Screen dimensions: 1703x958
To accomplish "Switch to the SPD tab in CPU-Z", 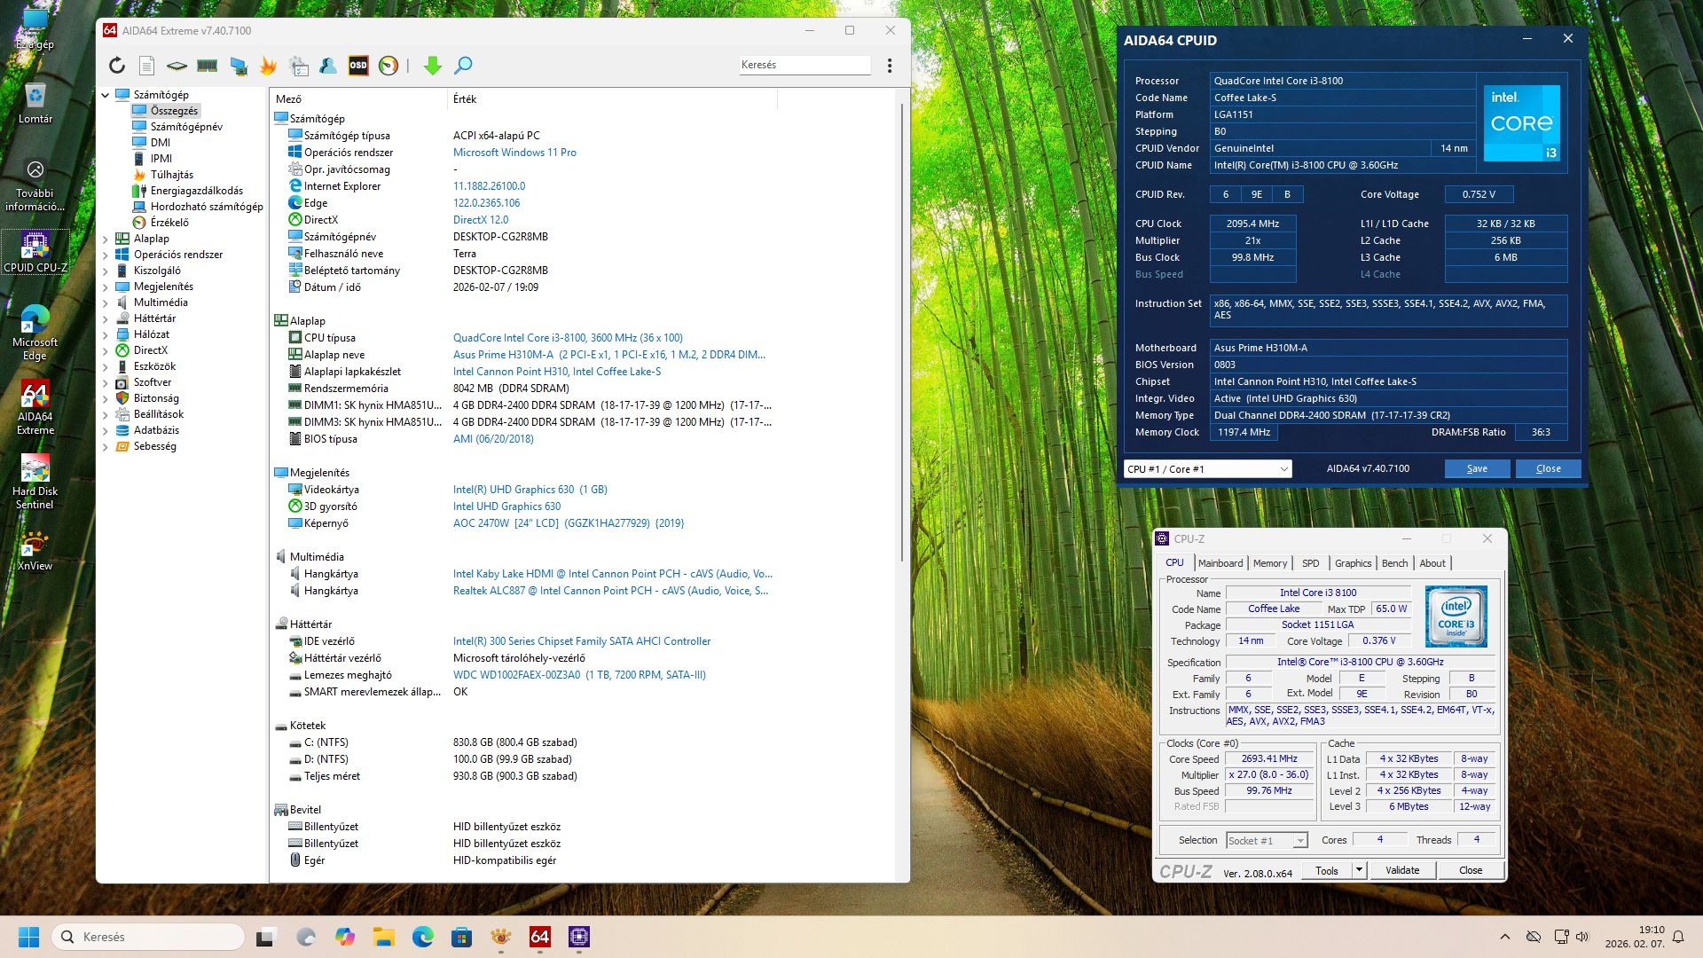I will [x=1310, y=563].
